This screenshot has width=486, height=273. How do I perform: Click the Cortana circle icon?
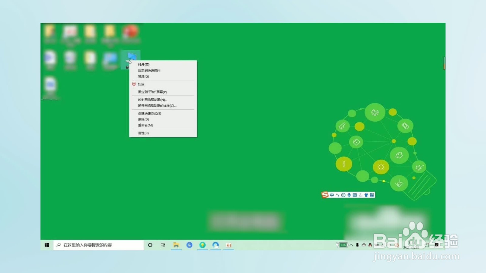150,245
